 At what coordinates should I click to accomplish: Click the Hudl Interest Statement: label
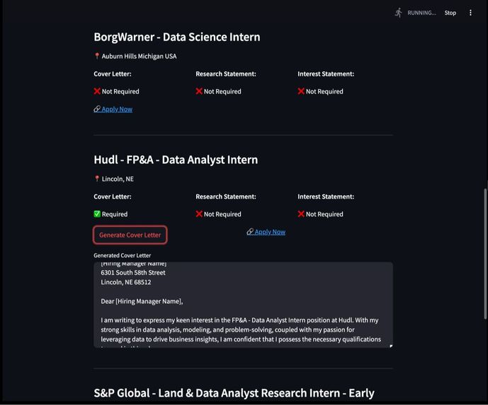[326, 196]
